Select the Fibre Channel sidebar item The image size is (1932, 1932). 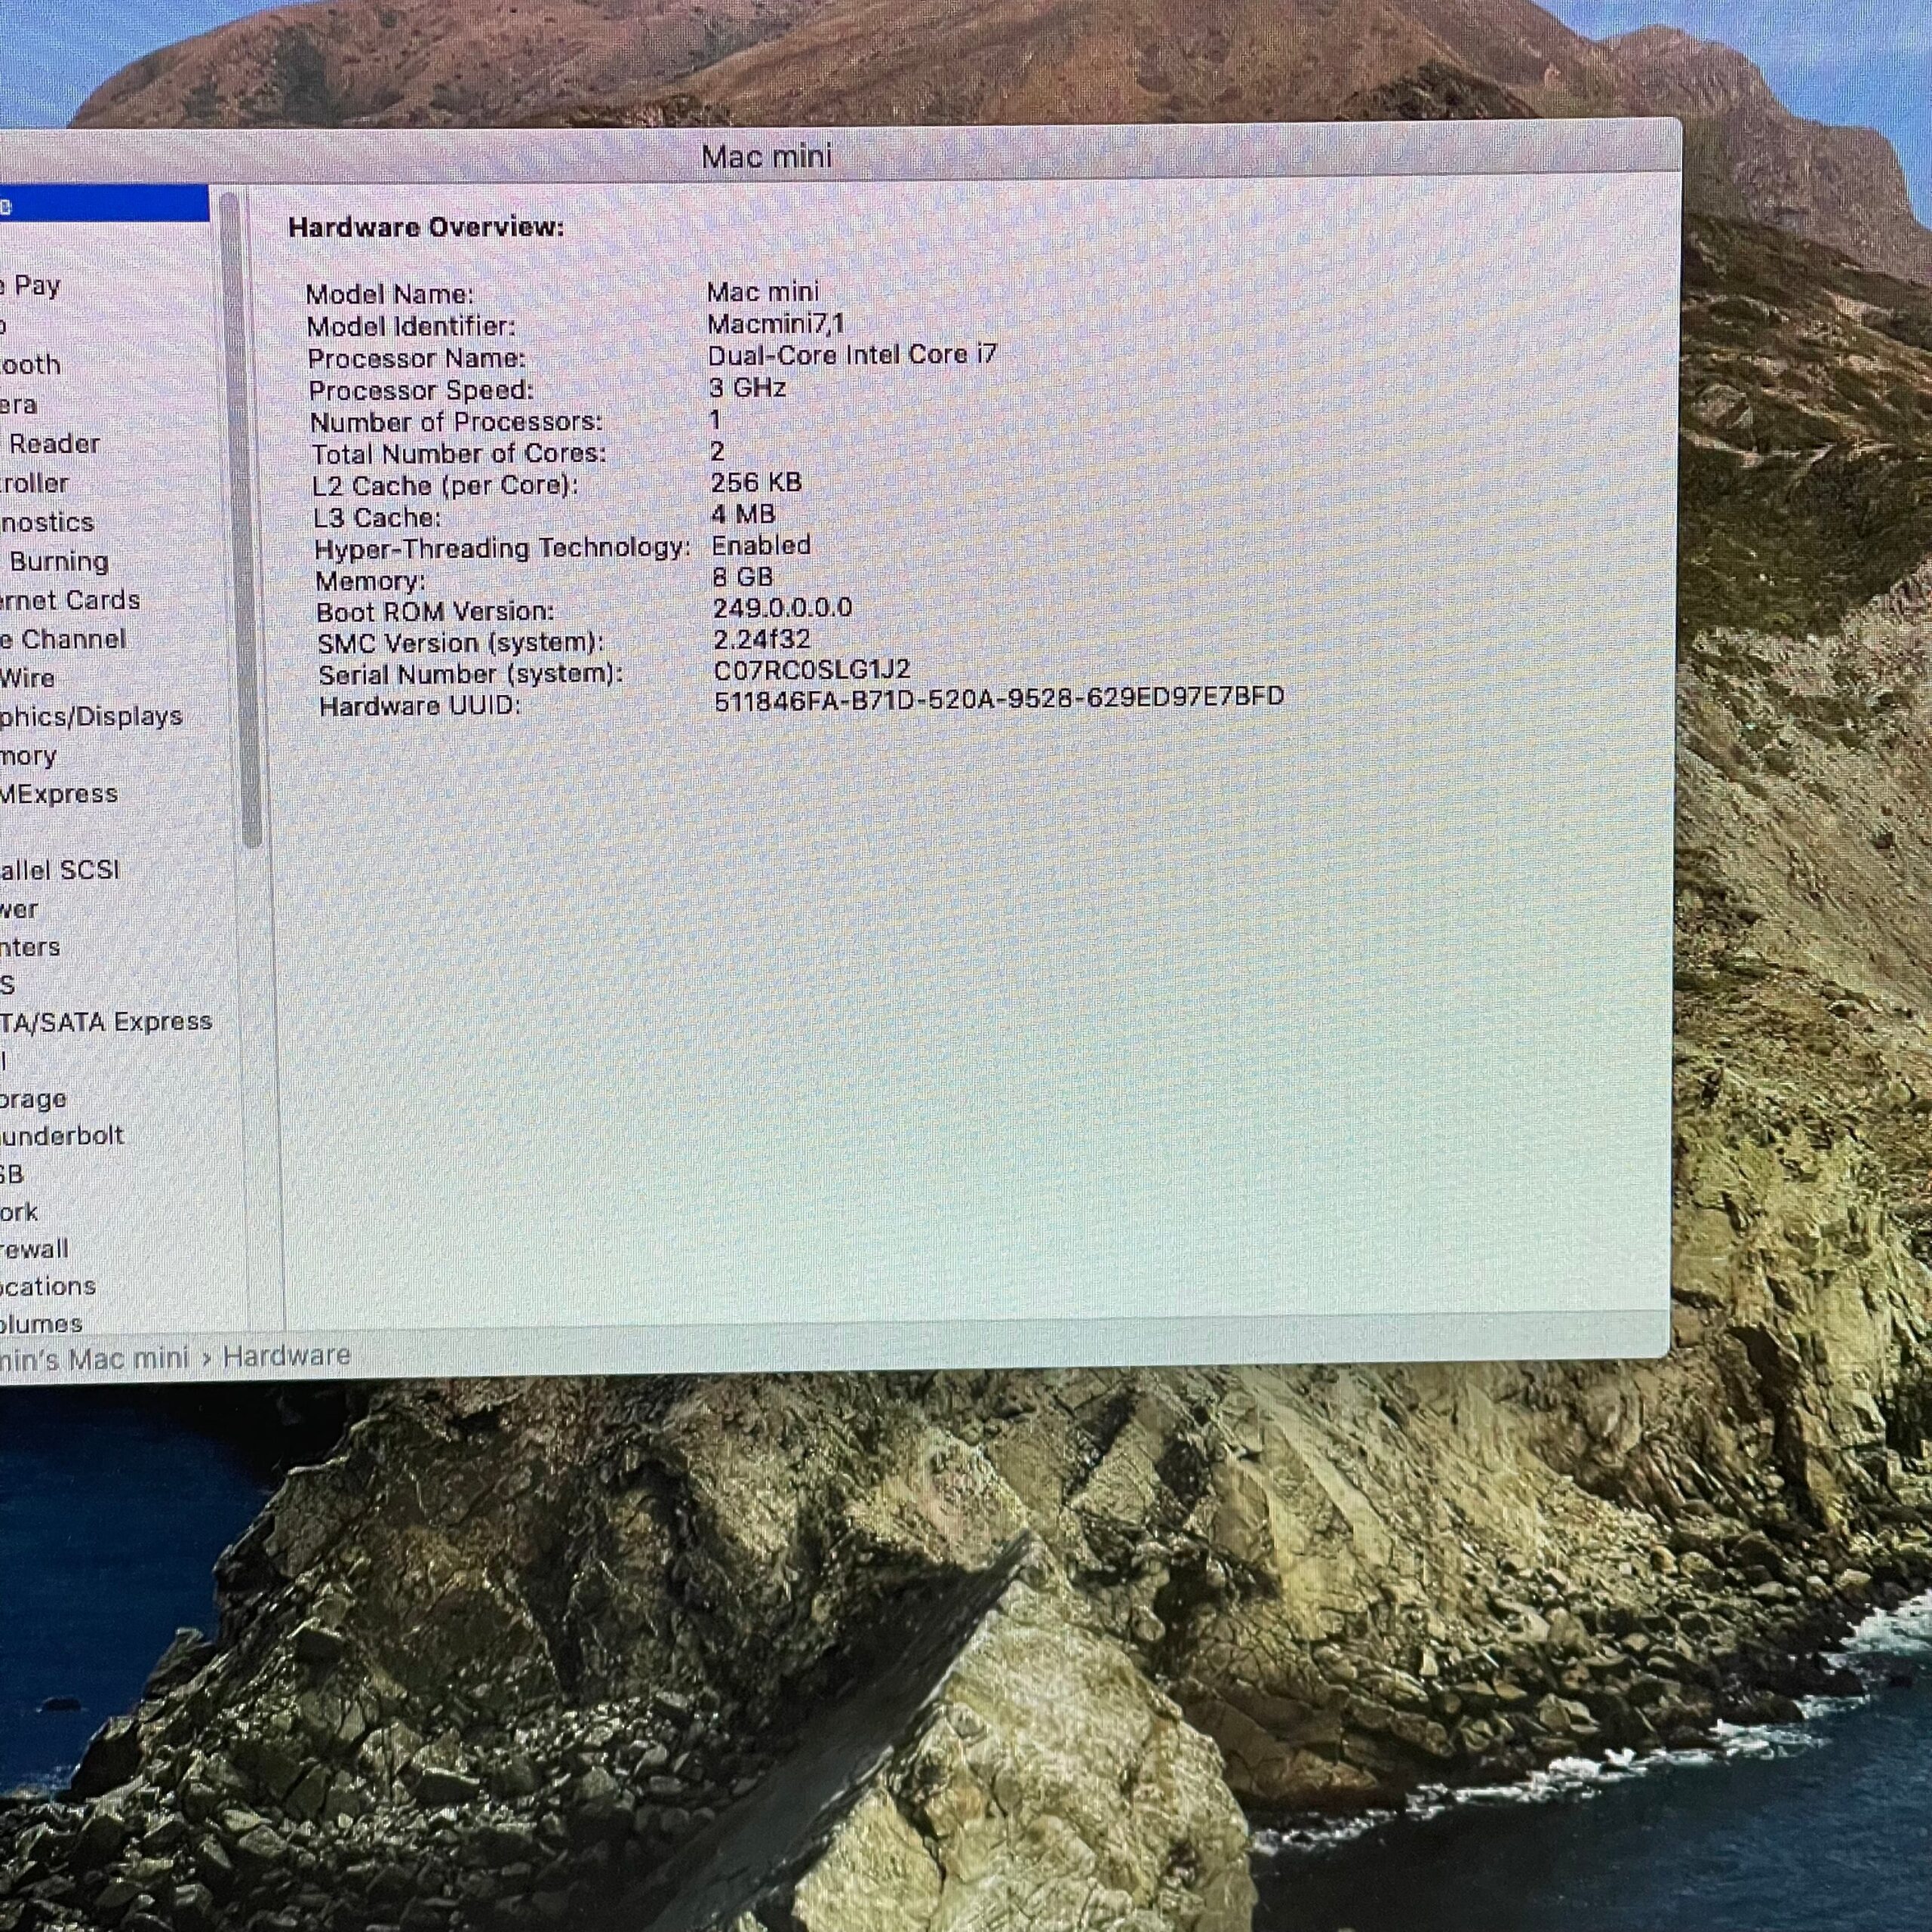(64, 639)
